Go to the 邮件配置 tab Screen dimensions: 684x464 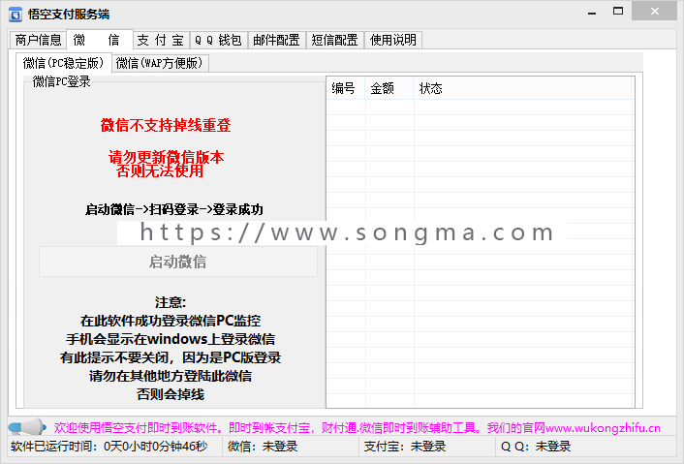(x=276, y=40)
